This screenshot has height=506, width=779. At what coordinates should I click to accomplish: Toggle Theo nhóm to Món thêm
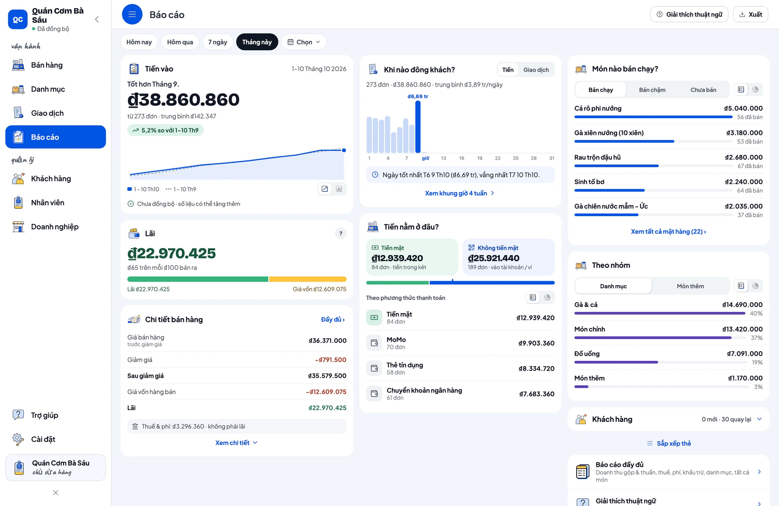(690, 286)
